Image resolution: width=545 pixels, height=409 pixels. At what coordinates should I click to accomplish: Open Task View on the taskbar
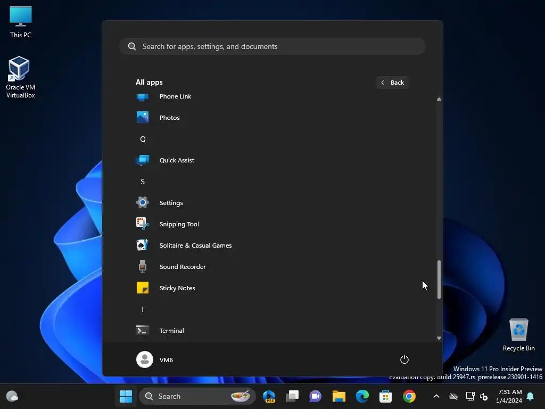(x=292, y=396)
